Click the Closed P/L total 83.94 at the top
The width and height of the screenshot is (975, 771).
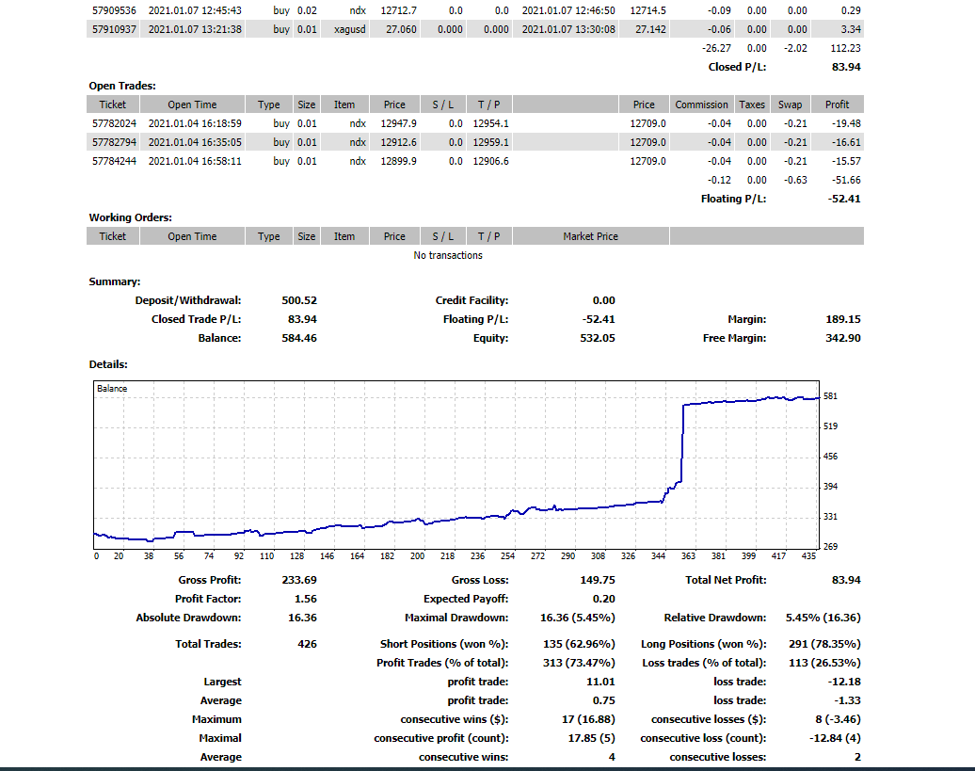[846, 67]
